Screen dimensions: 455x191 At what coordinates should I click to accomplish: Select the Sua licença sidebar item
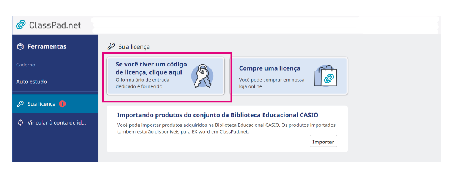click(55, 104)
